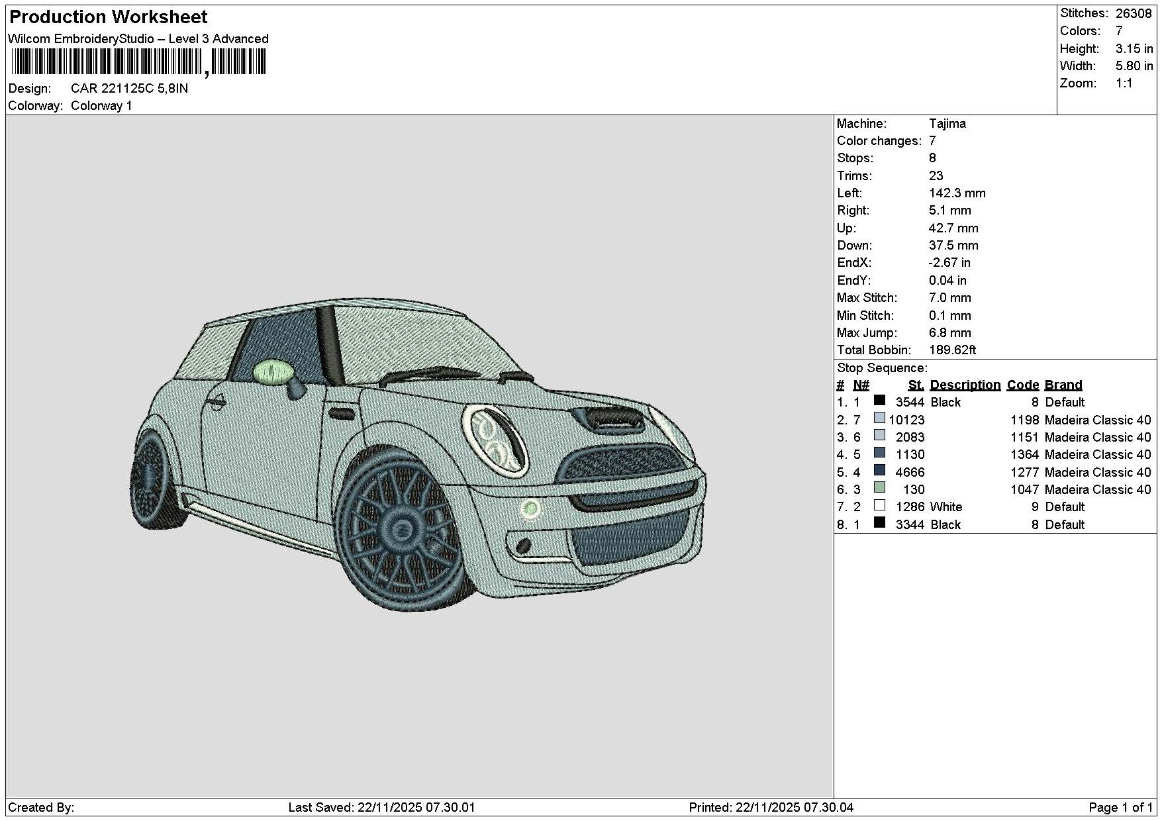1162x821 pixels.
Task: Click the black swatch in stop 8
Action: pos(879,522)
